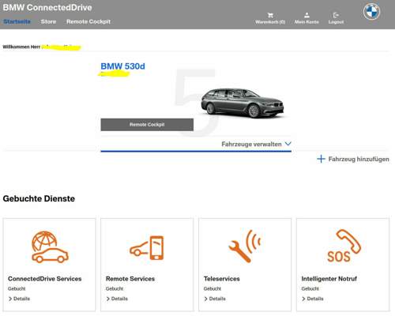Click the Teleservices wrench icon
Screen dimensions: 395x316
tap(245, 246)
